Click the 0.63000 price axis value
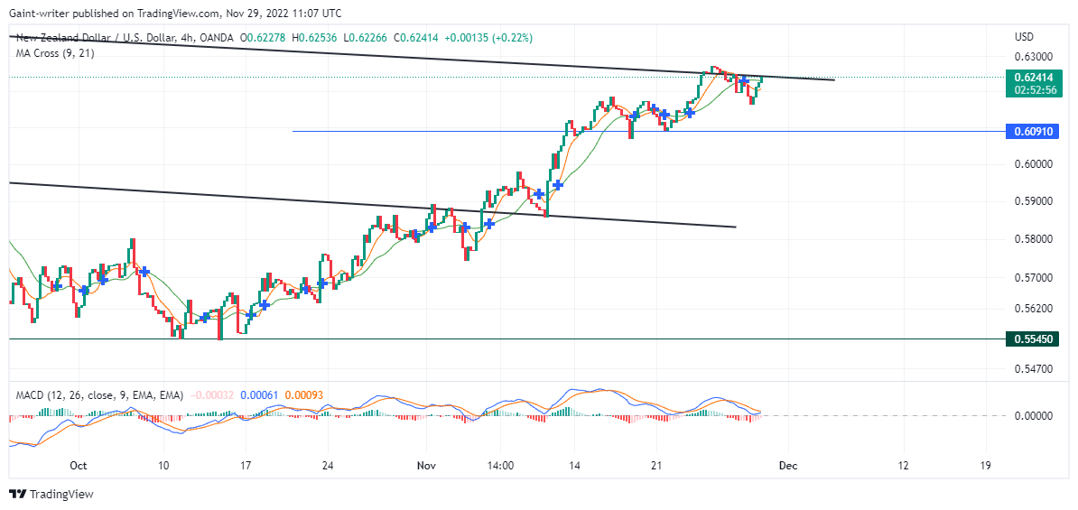The height and width of the screenshot is (510, 1078). (x=1036, y=56)
